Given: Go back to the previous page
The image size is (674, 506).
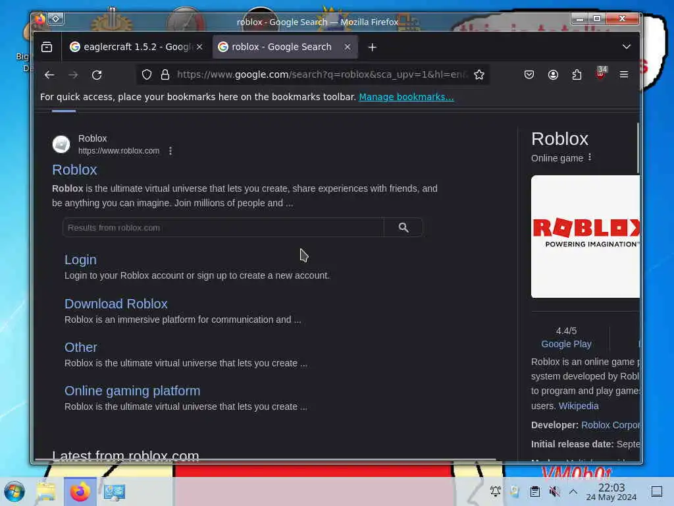Looking at the screenshot, I should (x=49, y=75).
